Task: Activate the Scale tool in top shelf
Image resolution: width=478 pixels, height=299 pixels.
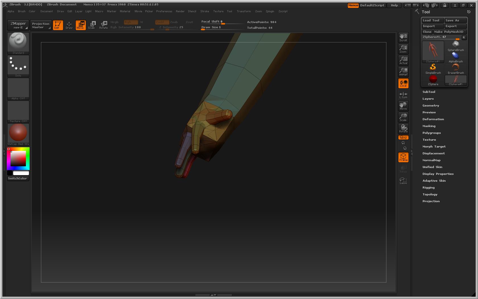Action: [92, 25]
